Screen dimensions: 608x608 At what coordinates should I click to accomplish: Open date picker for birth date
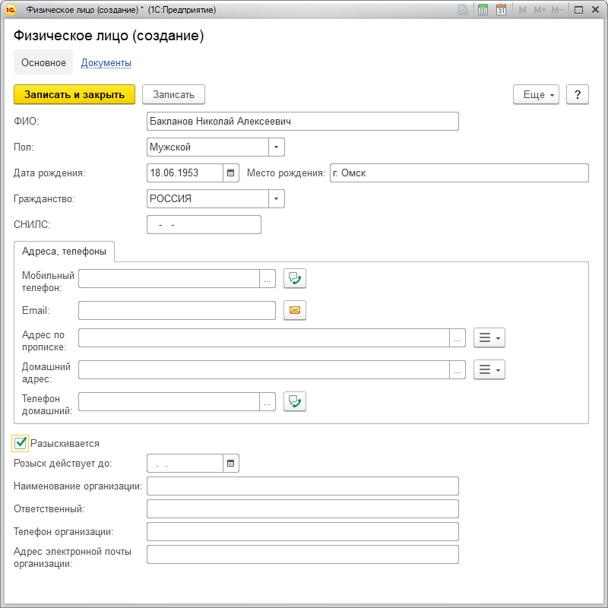[x=231, y=173]
